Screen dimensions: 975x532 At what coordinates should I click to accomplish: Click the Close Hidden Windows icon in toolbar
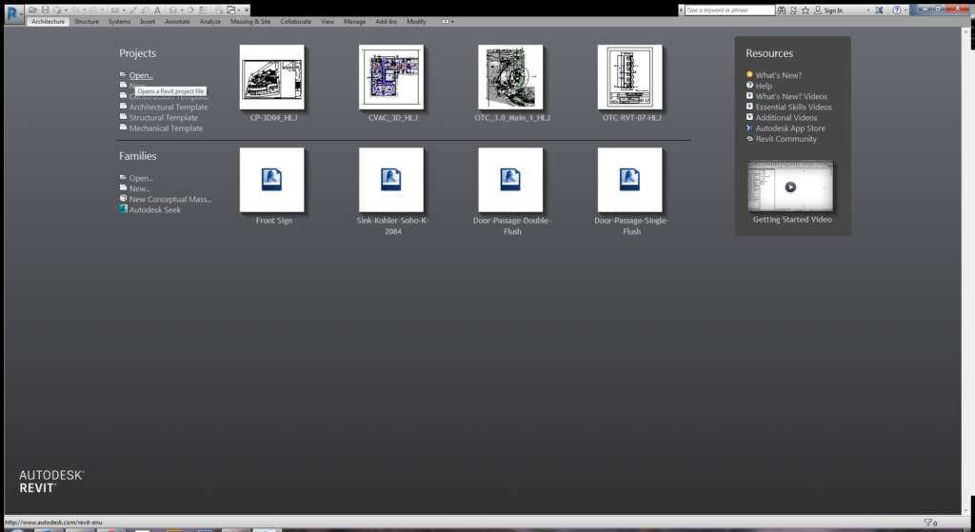coord(218,10)
